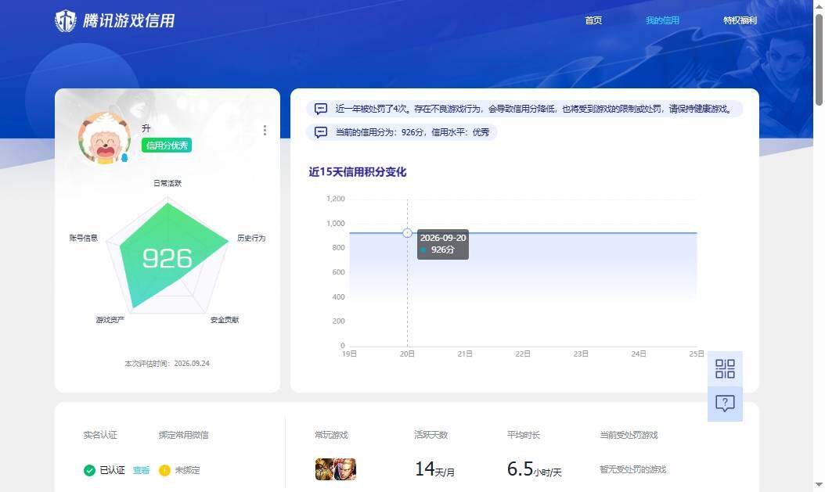Select the 历史行为 radar label
This screenshot has width=825, height=492.
pos(251,238)
